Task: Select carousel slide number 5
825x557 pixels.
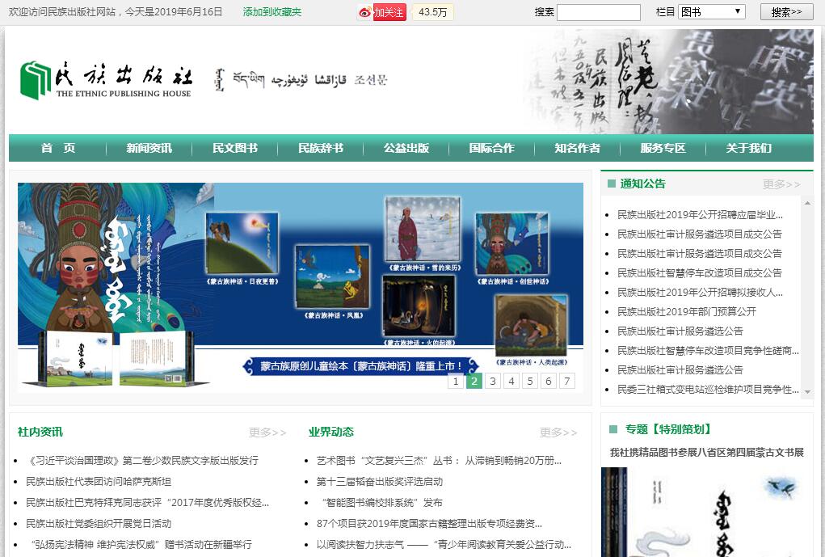Action: pyautogui.click(x=530, y=382)
